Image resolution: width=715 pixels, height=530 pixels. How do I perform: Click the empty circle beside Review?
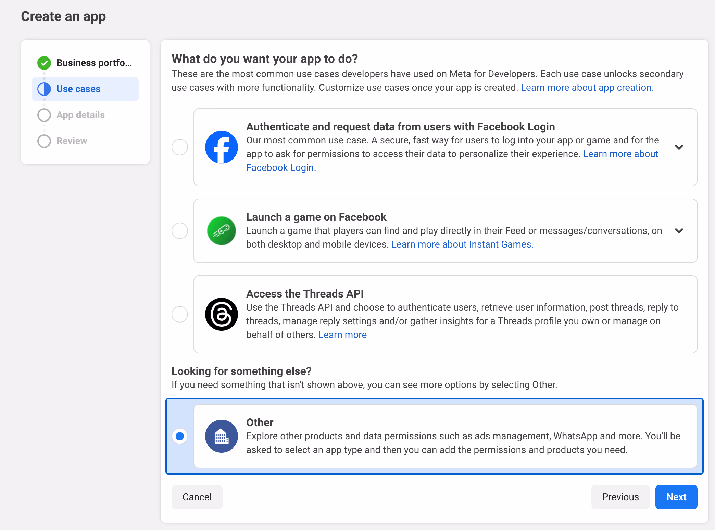(x=44, y=141)
